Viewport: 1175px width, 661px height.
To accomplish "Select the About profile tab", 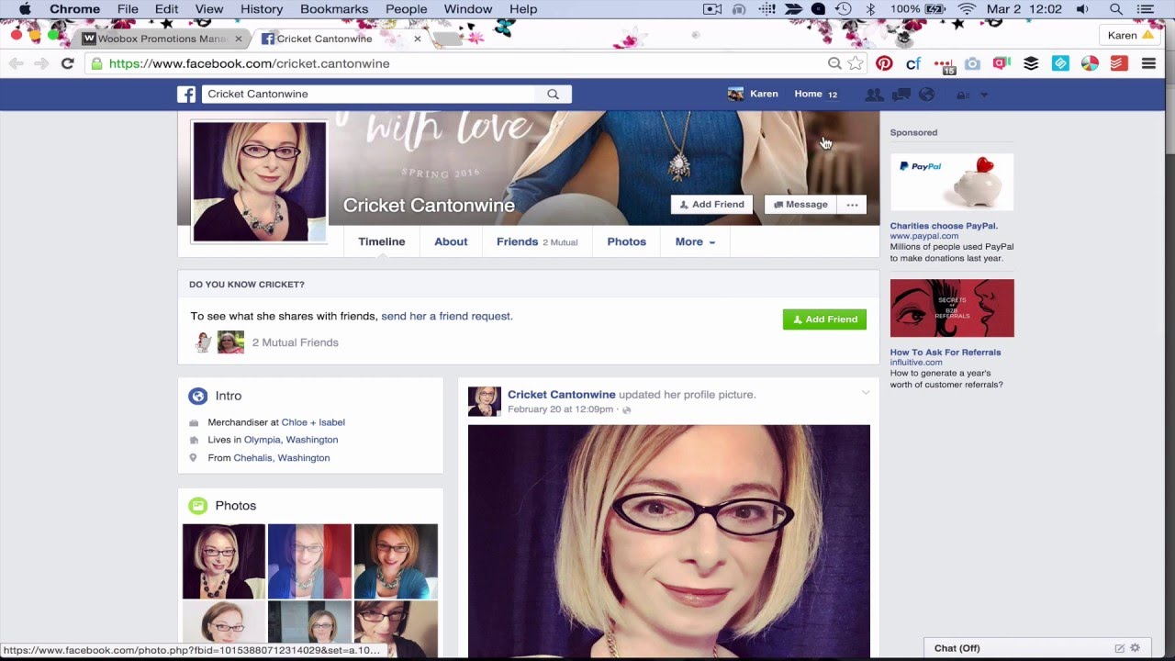I will (451, 241).
